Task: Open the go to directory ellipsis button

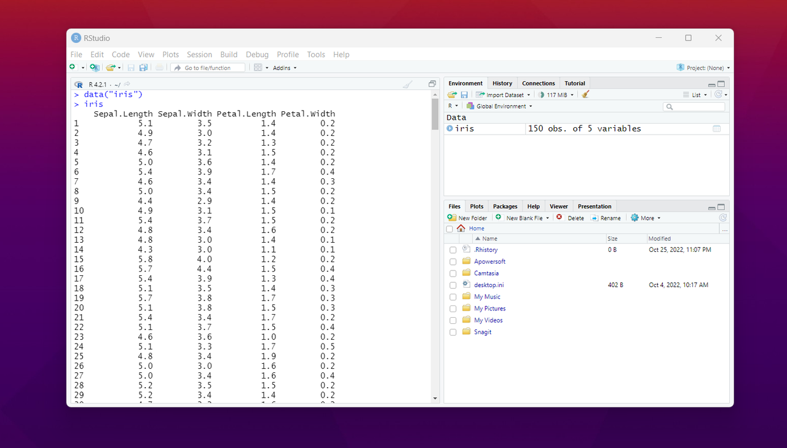Action: tap(724, 229)
